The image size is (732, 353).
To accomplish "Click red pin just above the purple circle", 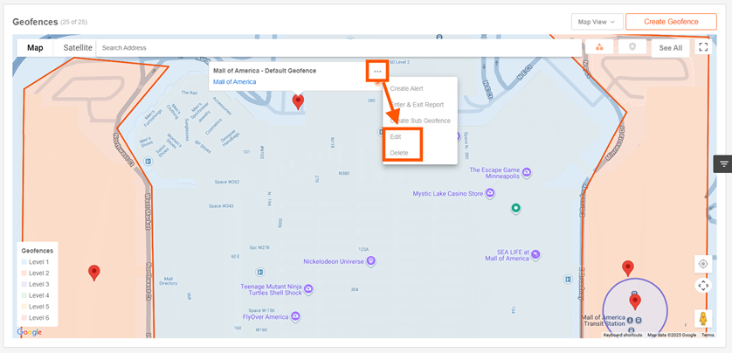I will click(628, 268).
